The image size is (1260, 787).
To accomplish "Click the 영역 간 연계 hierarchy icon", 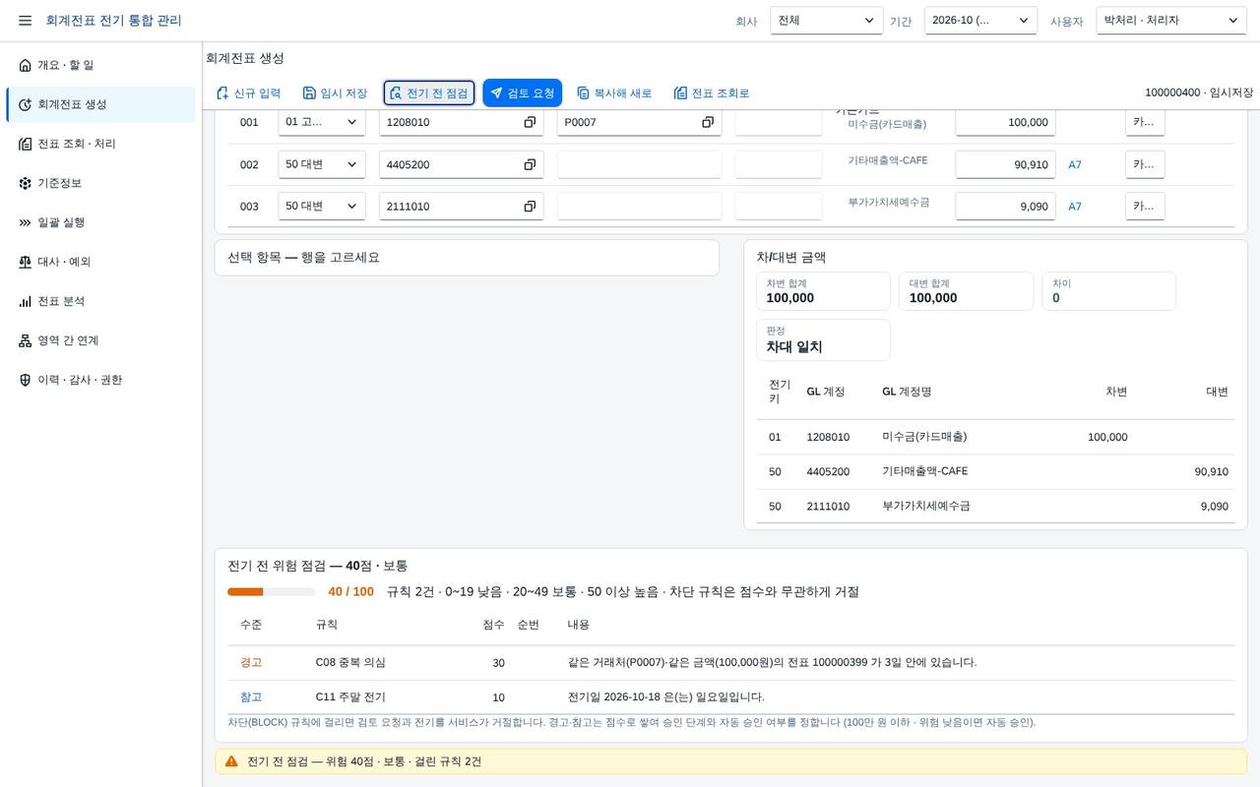I will click(x=25, y=340).
